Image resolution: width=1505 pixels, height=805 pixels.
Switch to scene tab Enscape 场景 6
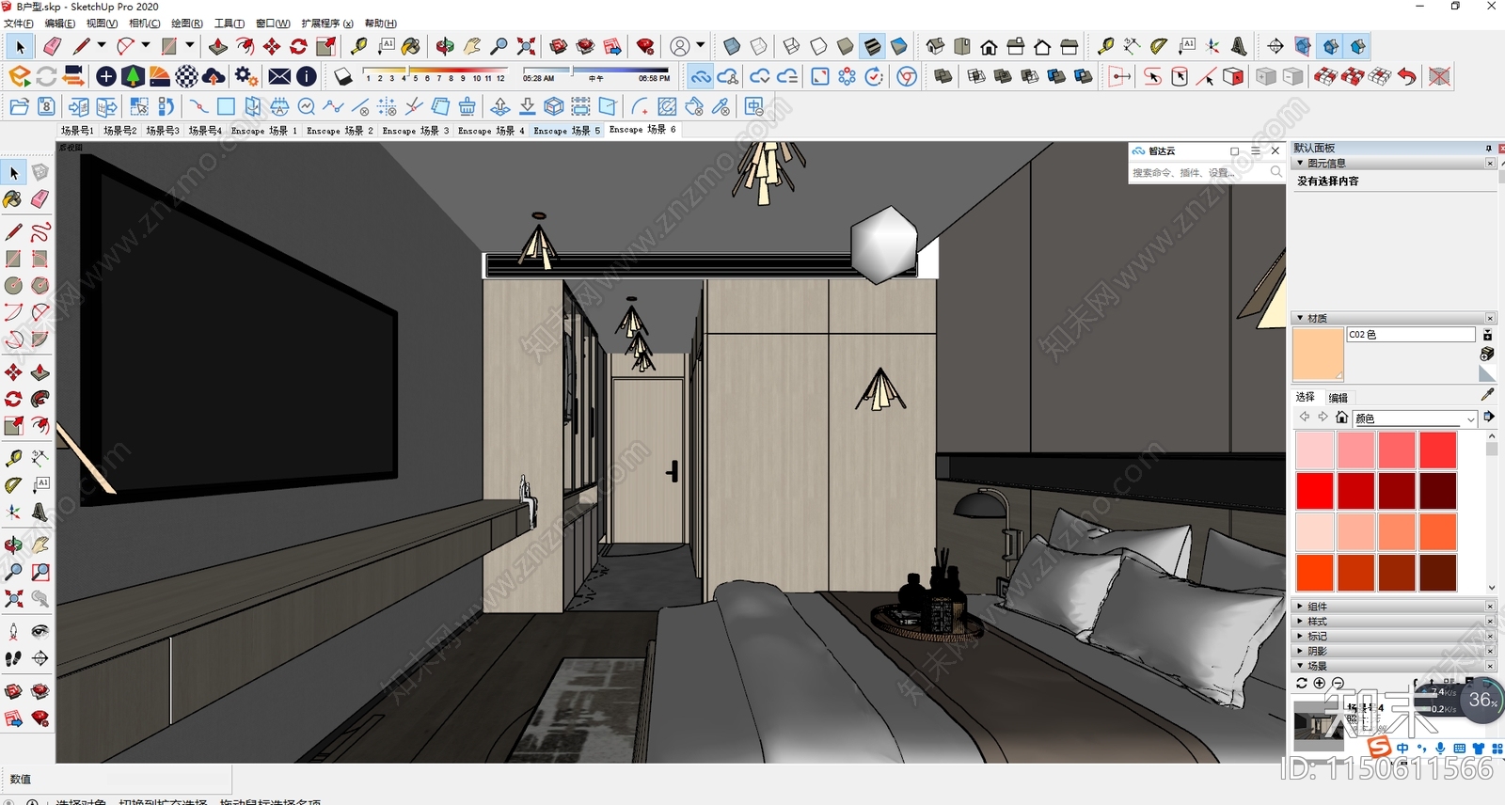pyautogui.click(x=642, y=130)
